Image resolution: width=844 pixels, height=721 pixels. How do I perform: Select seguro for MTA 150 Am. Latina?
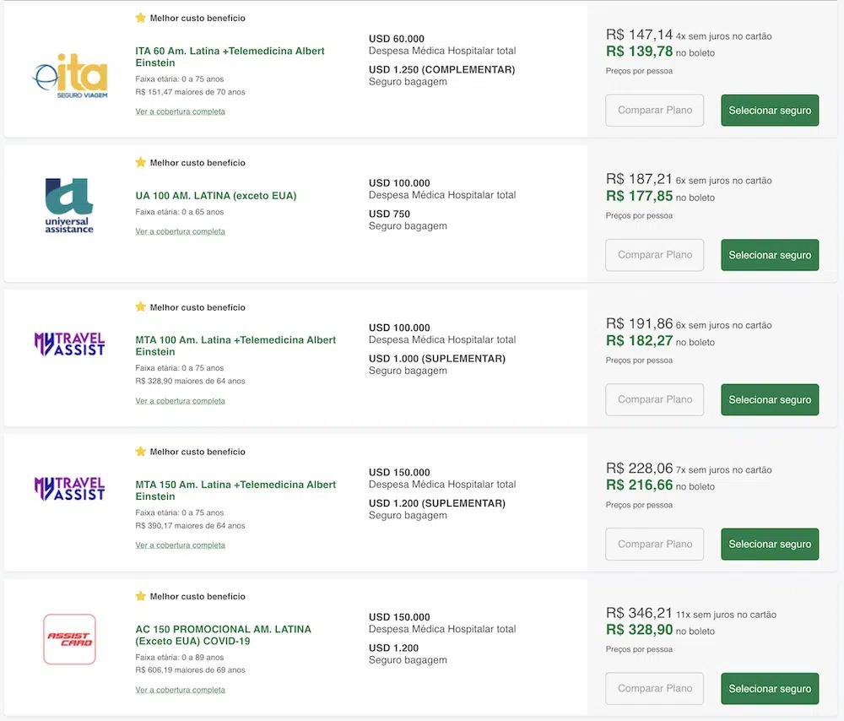click(x=769, y=545)
